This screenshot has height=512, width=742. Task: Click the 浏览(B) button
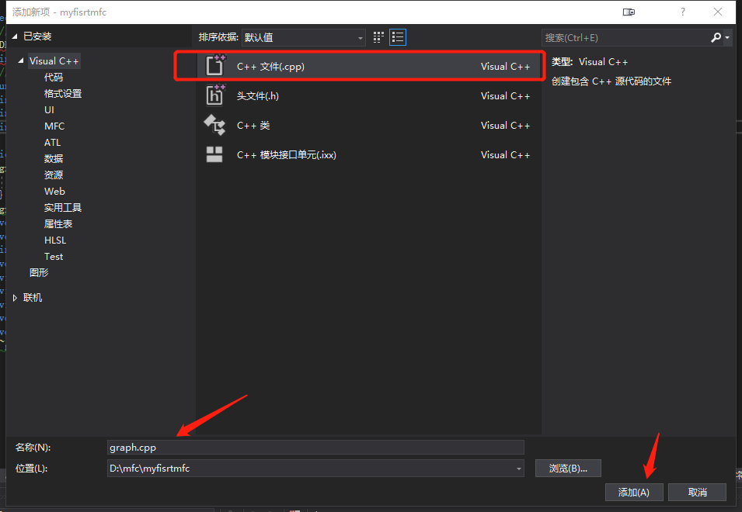tap(568, 468)
